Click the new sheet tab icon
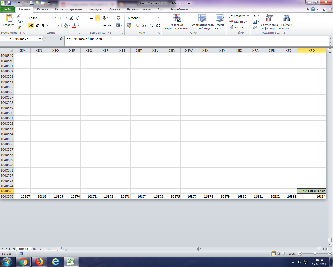333x267 pixels. pyautogui.click(x=62, y=249)
